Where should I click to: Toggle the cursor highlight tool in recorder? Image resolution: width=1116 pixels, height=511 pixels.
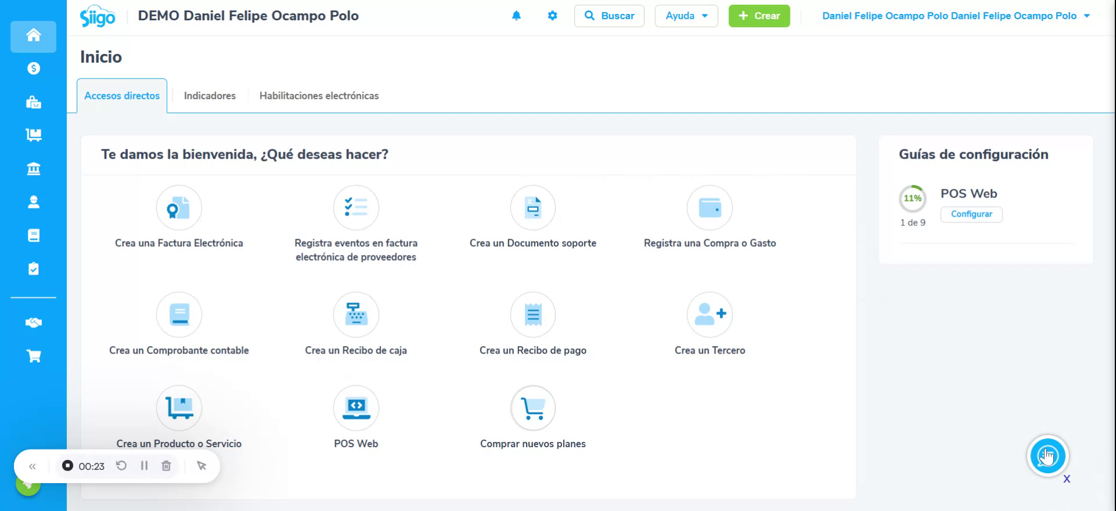[x=202, y=466]
